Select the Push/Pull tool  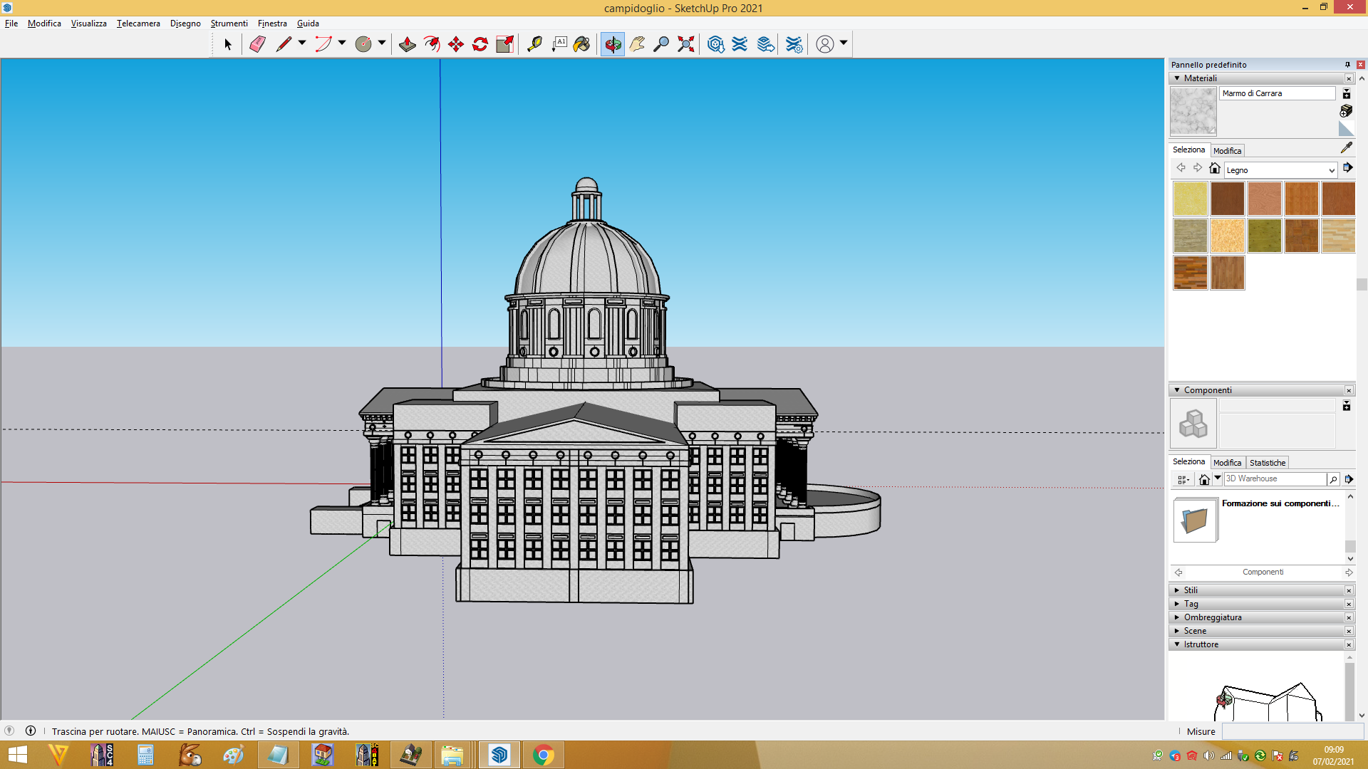408,44
